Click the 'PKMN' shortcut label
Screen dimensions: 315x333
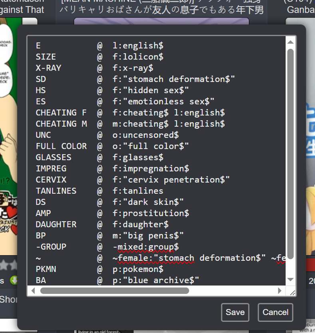click(46, 269)
